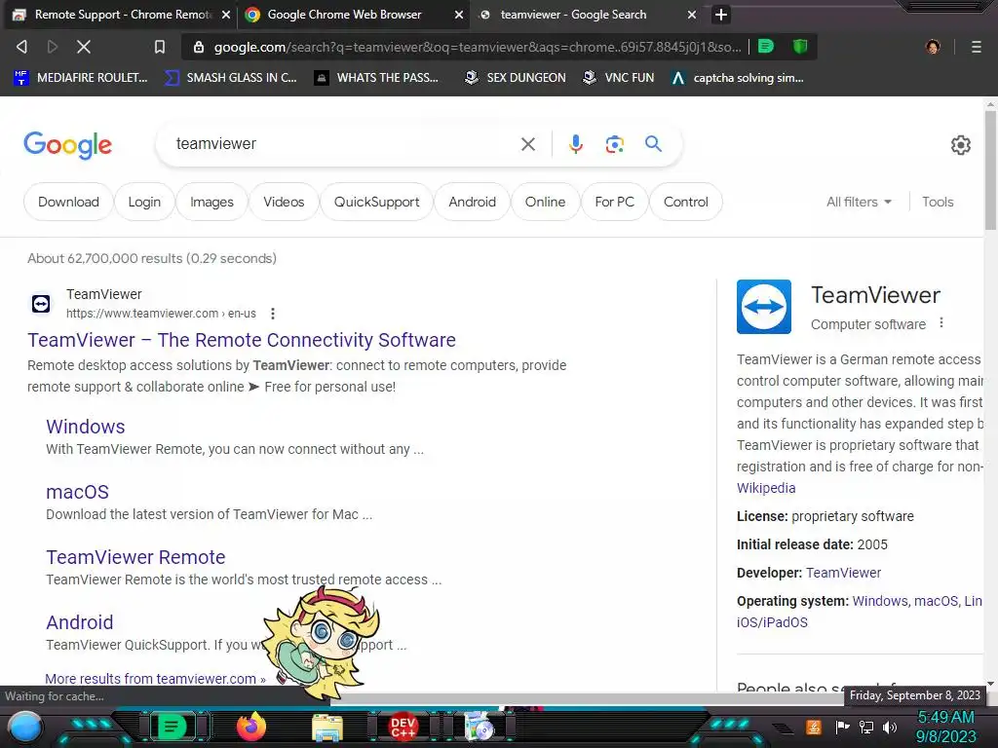Open the browser profile avatar
This screenshot has width=998, height=748.
pyautogui.click(x=933, y=47)
